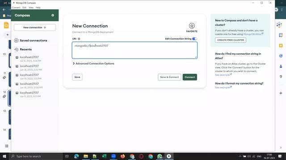The height and width of the screenshot is (160, 286).
Task: Click the maps pin icon in the browser side panel
Action: (x=281, y=77)
